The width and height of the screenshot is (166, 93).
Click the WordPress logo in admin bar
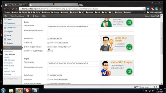[x=6, y=16]
